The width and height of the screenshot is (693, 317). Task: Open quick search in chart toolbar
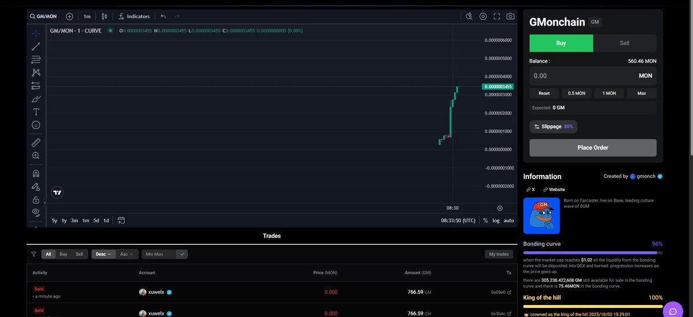(x=470, y=17)
